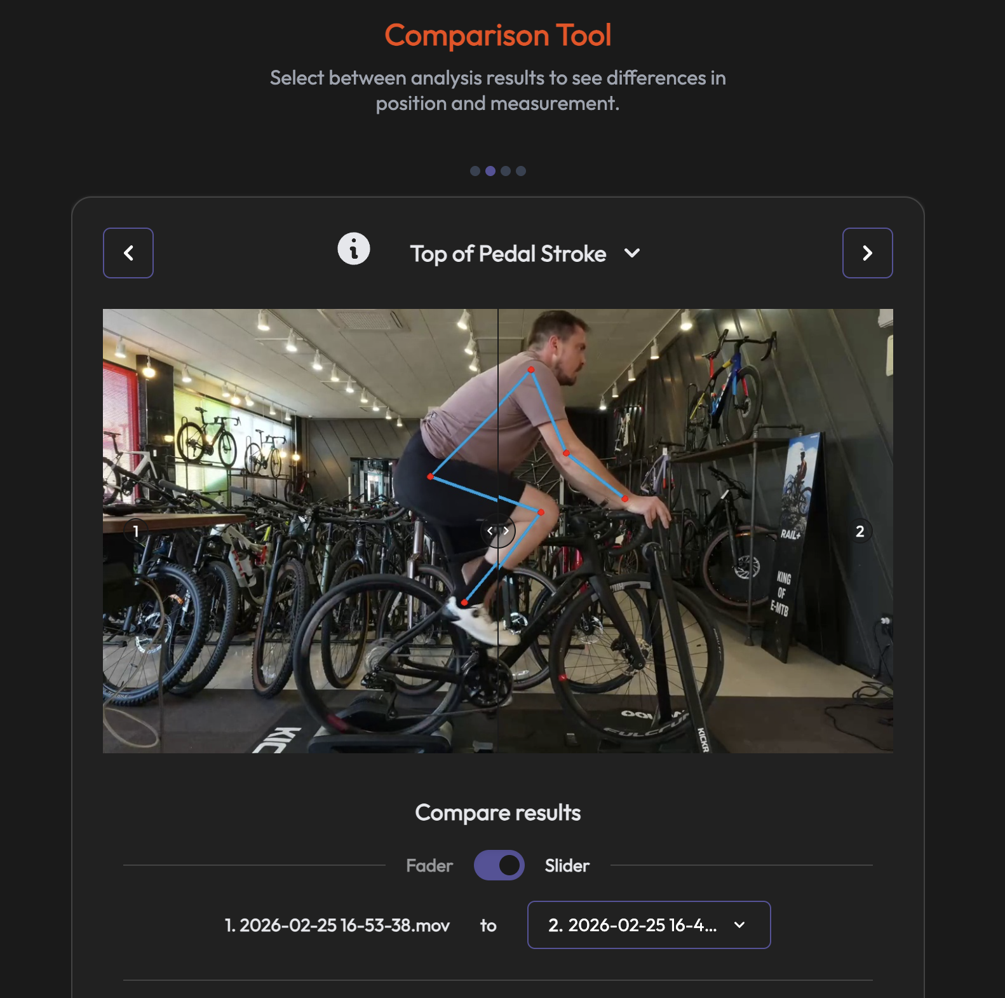
Task: Toggle the Fader/Slider switch
Action: [499, 865]
